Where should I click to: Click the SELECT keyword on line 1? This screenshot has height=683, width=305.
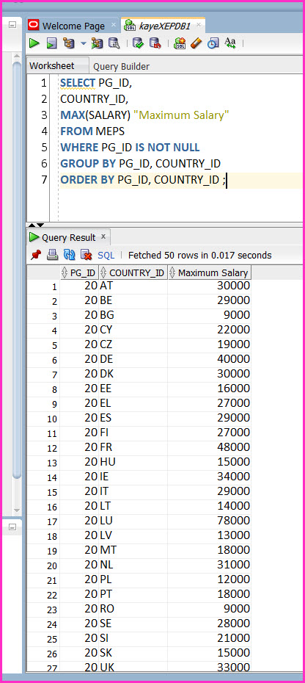tap(78, 83)
